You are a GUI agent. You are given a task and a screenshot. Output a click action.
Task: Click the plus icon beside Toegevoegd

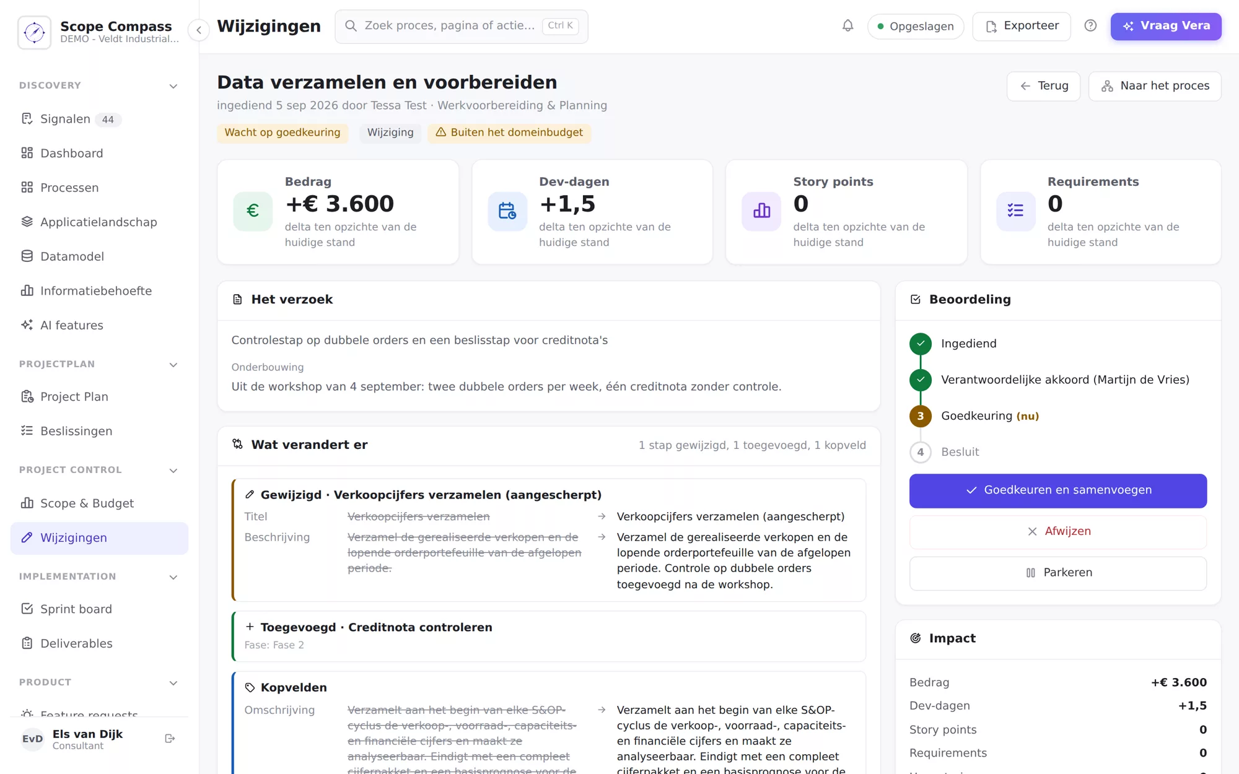pos(250,627)
